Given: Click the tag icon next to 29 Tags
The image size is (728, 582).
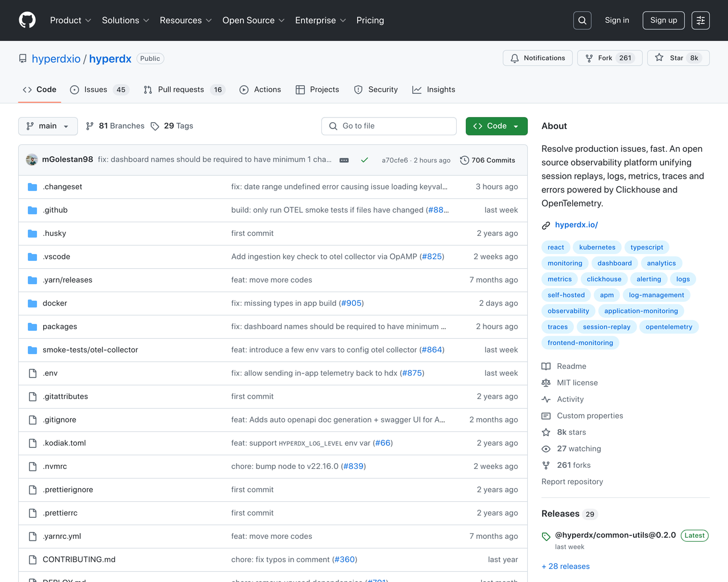Looking at the screenshot, I should click(x=155, y=126).
